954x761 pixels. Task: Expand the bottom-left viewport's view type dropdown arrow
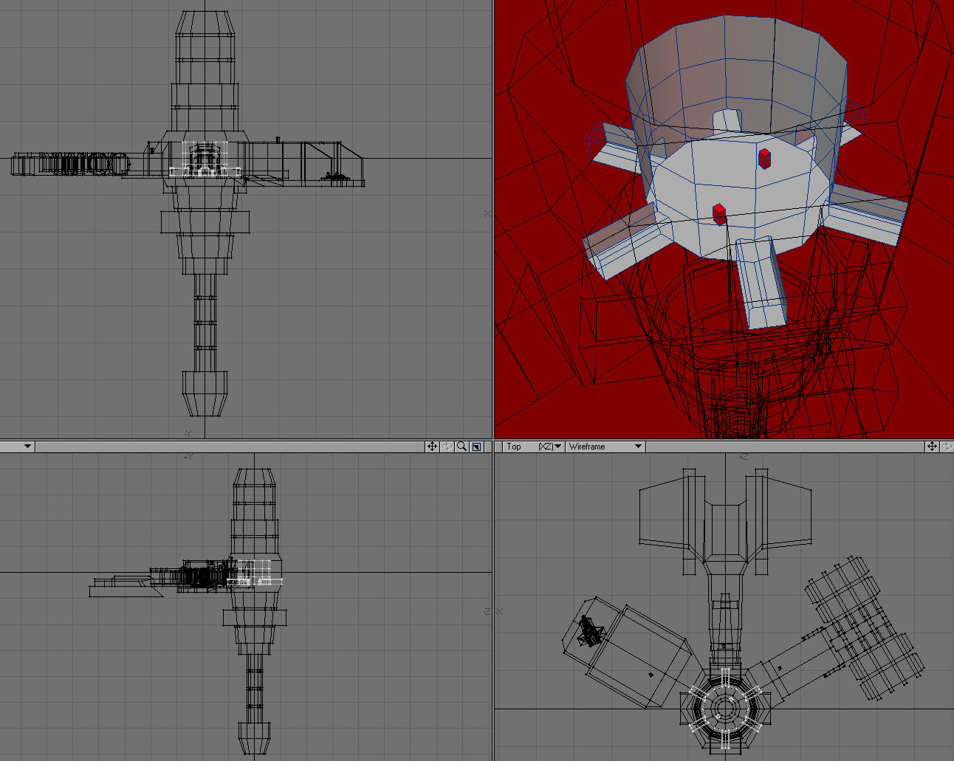click(27, 447)
